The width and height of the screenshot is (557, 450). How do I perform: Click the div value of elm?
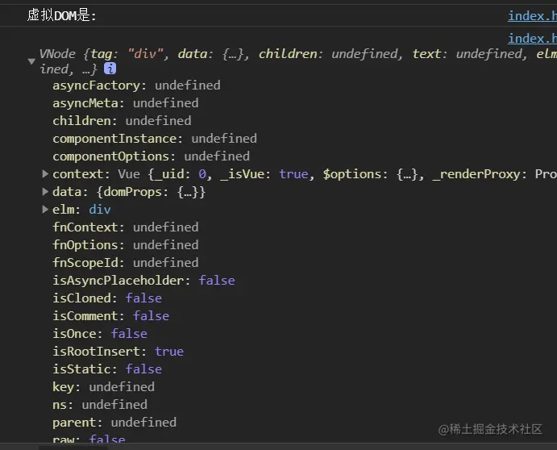(100, 210)
